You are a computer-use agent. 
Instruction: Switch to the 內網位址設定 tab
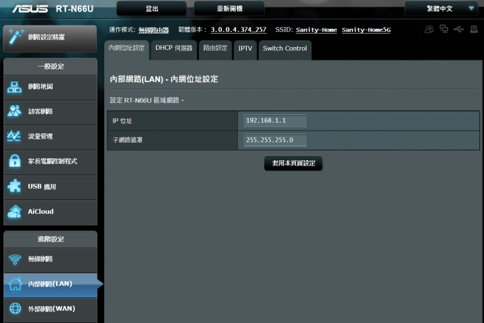pos(126,48)
